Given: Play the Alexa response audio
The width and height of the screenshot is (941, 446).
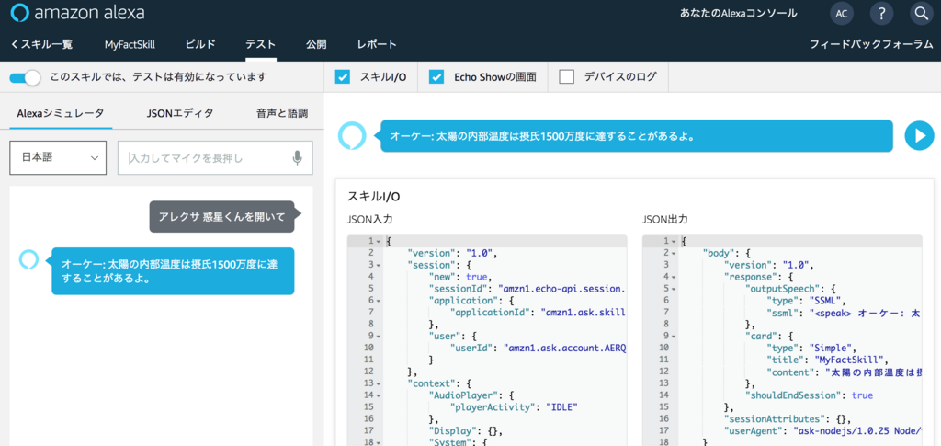Looking at the screenshot, I should point(919,136).
